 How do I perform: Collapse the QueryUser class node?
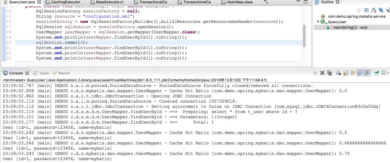click(x=318, y=22)
